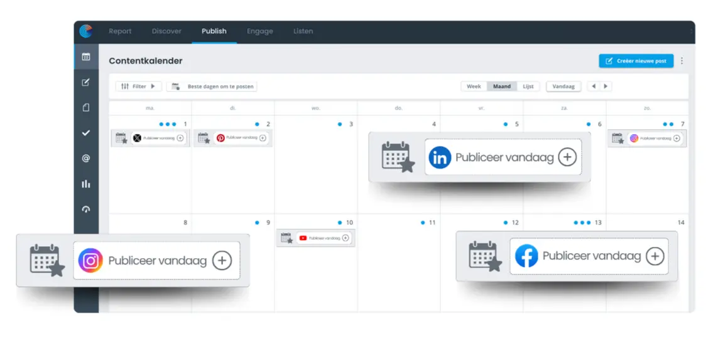
Task: Click the star calendar icon beside large Instagram card
Action: point(47,261)
